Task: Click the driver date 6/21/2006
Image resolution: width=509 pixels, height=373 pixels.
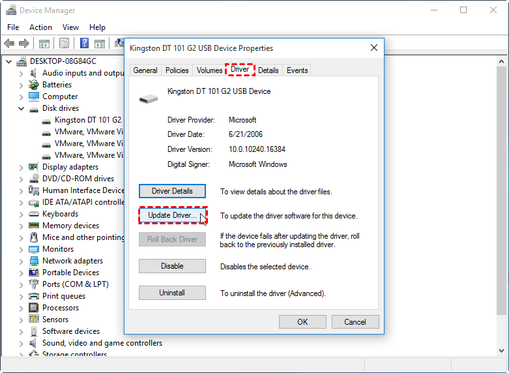Action: pos(246,134)
